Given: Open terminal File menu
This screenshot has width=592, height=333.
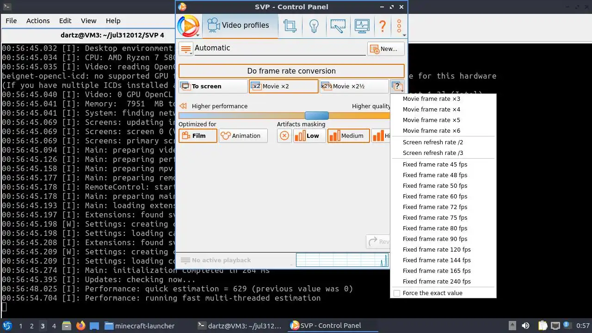Looking at the screenshot, I should [x=11, y=21].
